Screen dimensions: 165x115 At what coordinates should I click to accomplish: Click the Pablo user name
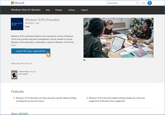[x=143, y=3]
